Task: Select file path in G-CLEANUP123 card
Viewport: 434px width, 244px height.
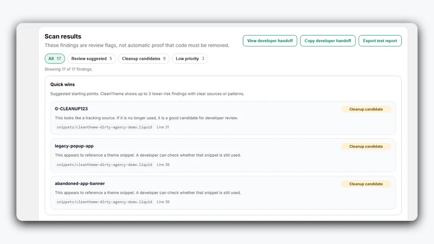Action: point(104,127)
